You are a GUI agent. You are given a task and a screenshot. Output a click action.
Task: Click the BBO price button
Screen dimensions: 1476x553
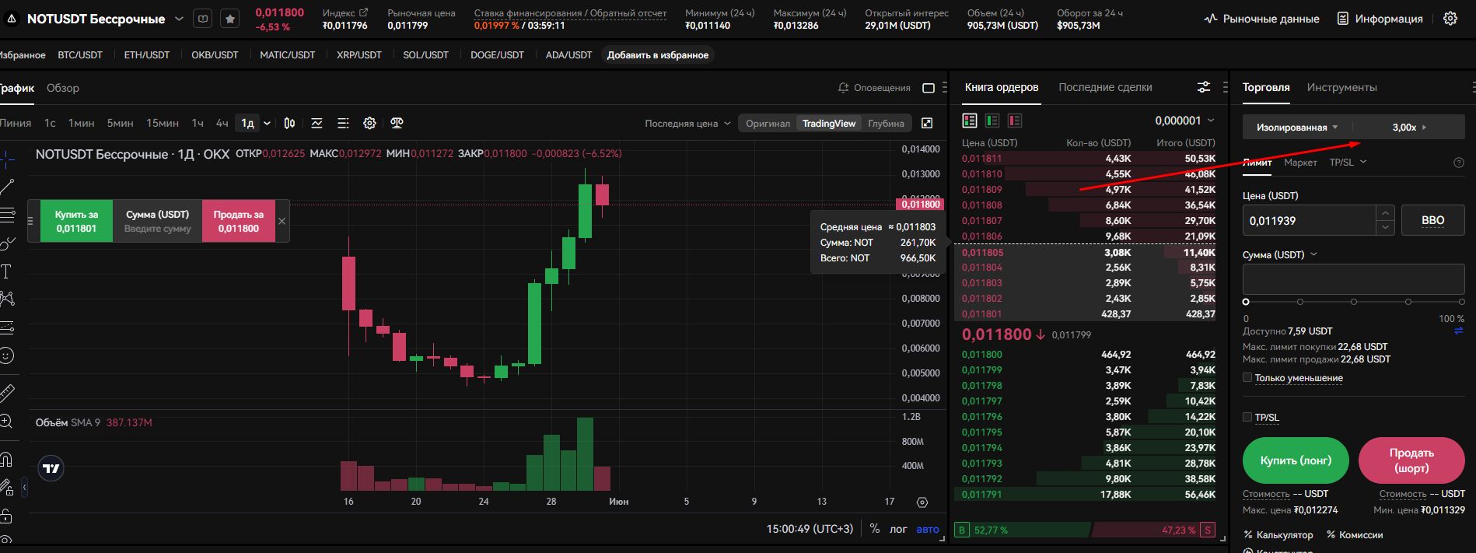pos(1432,220)
